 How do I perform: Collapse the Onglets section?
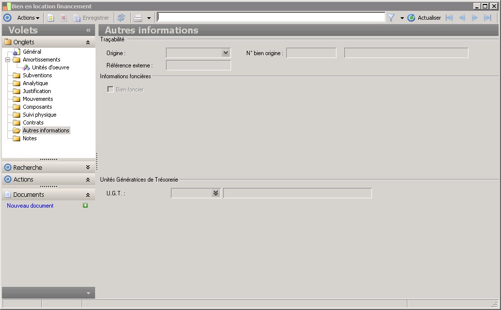tap(88, 42)
